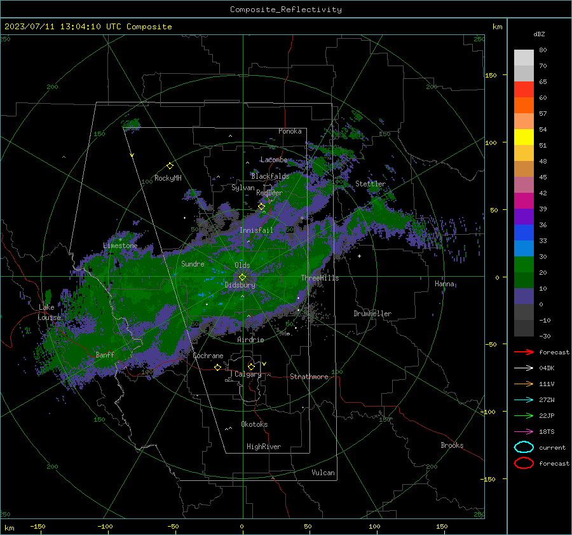The height and width of the screenshot is (535, 572).
Task: Click the Lacombe town label
Action: 273,160
